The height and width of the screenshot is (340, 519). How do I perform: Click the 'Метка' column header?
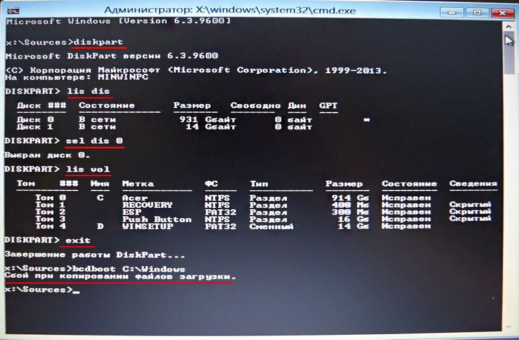pos(138,184)
